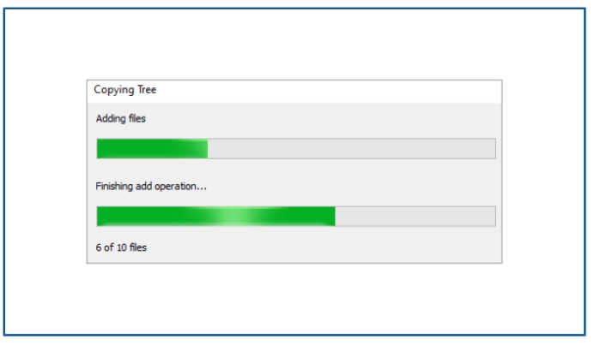Click the left edge of Adding files bar

[99, 148]
